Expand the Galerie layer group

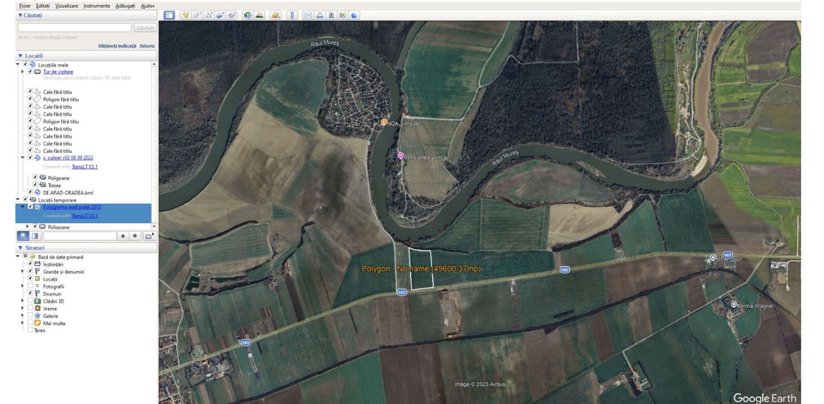coord(23,316)
